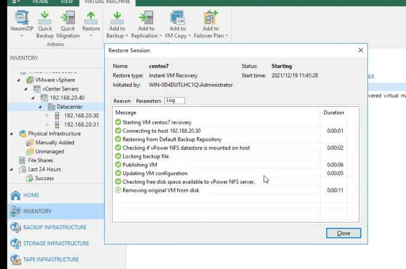The image size is (406, 269).
Task: Expand the 192.168.20.31 host node
Action: [x=47, y=125]
